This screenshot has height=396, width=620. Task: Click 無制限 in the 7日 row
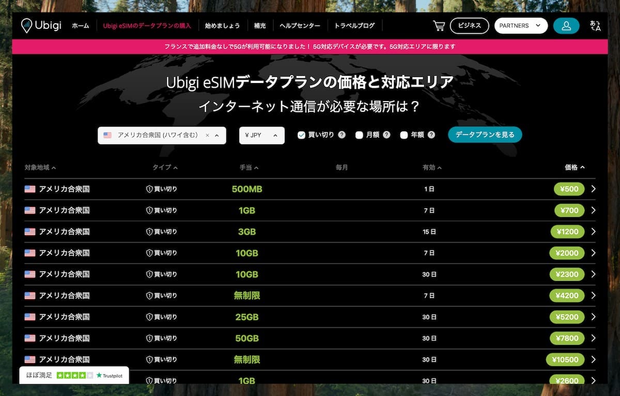point(247,295)
